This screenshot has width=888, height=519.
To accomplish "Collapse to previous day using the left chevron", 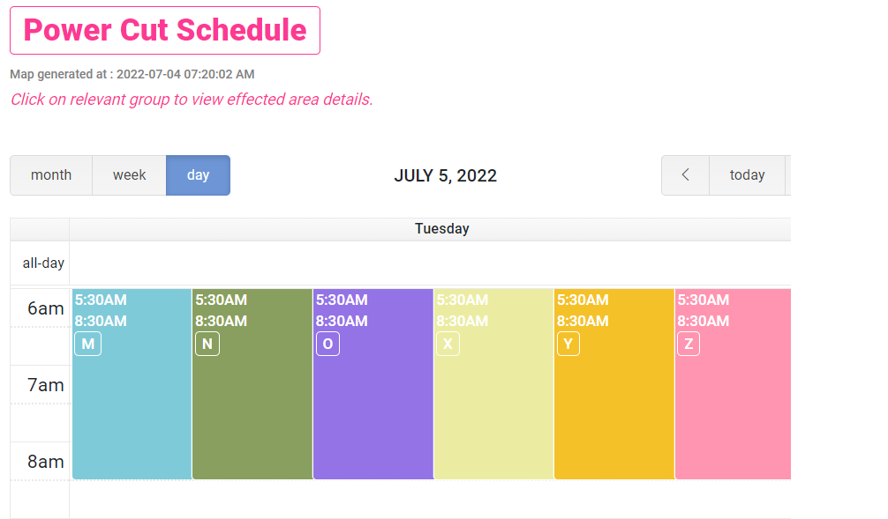I will pyautogui.click(x=685, y=174).
